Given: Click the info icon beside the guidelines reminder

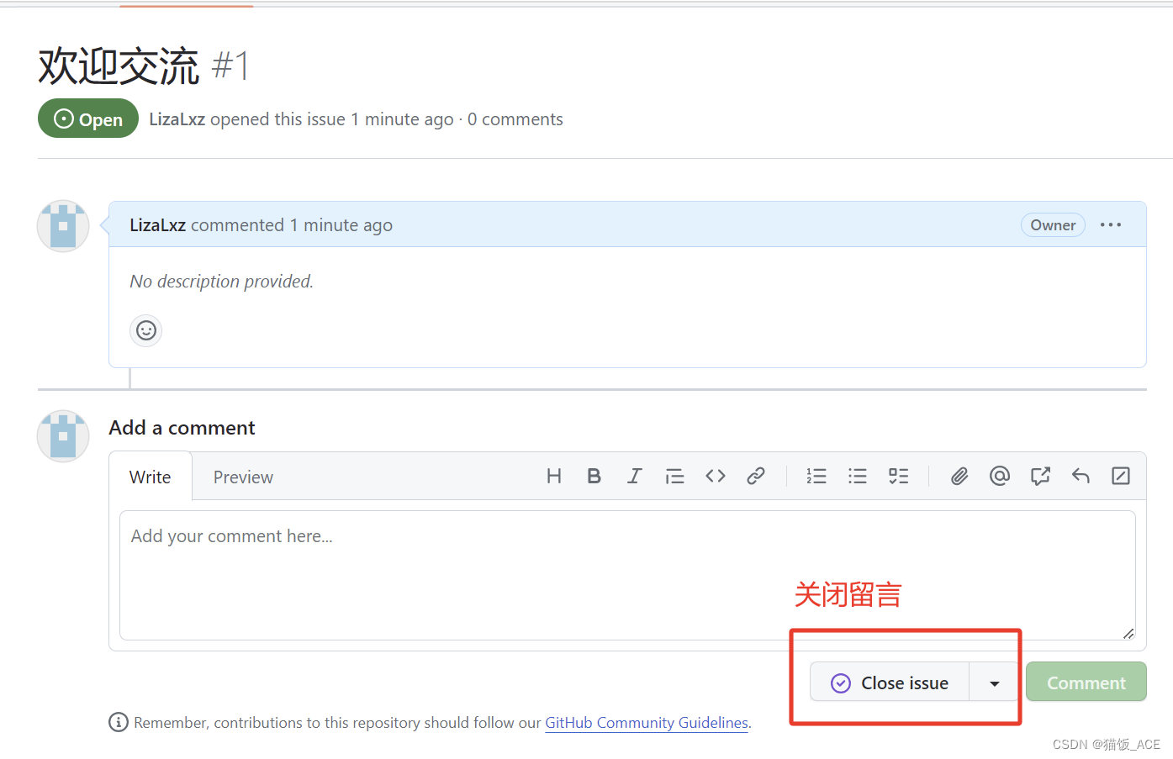Looking at the screenshot, I should tap(119, 722).
